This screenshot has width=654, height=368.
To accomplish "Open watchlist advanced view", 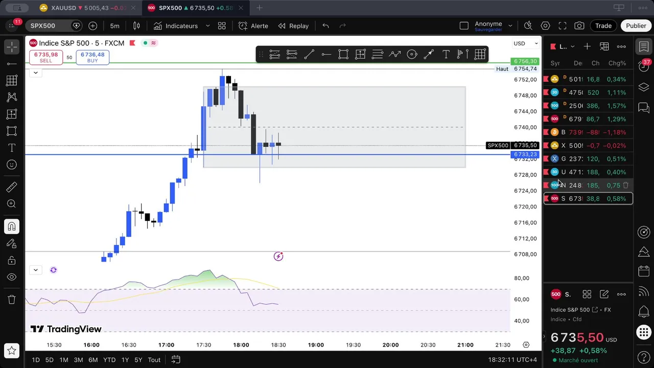I will tap(604, 47).
